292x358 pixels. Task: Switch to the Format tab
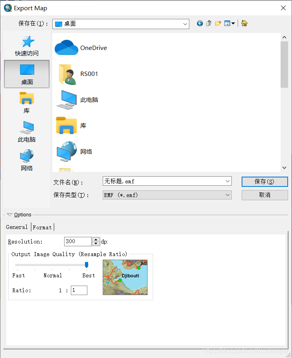click(x=43, y=227)
